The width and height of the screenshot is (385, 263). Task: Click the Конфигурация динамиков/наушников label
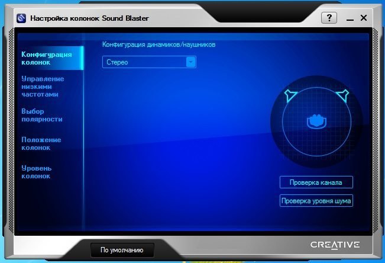tap(158, 44)
